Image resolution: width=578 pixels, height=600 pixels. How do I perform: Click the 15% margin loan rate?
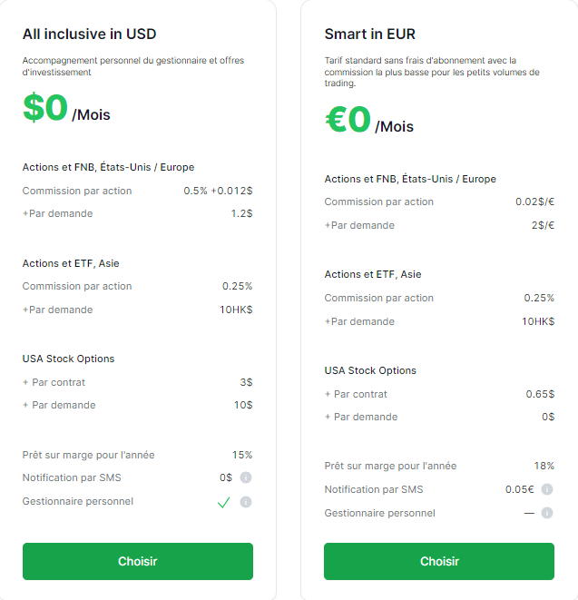[241, 455]
